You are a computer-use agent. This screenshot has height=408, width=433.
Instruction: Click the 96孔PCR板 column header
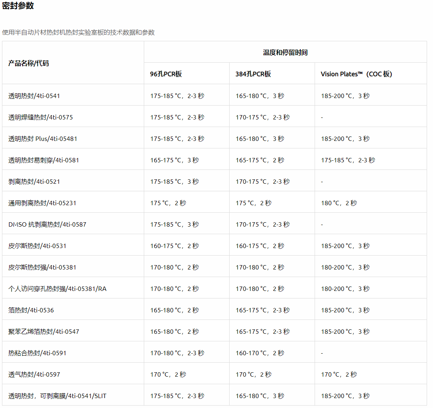click(166, 74)
